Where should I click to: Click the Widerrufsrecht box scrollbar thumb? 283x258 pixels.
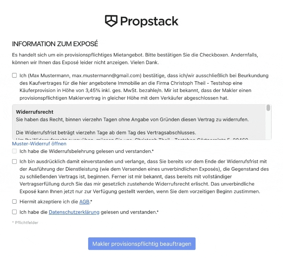(268, 108)
